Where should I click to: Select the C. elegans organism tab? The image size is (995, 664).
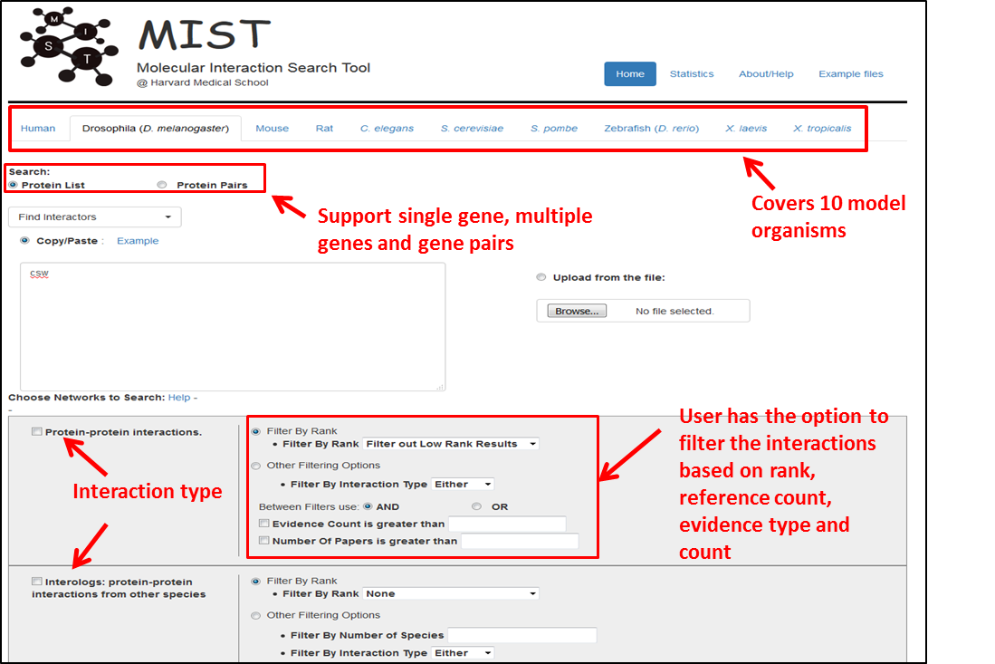387,129
